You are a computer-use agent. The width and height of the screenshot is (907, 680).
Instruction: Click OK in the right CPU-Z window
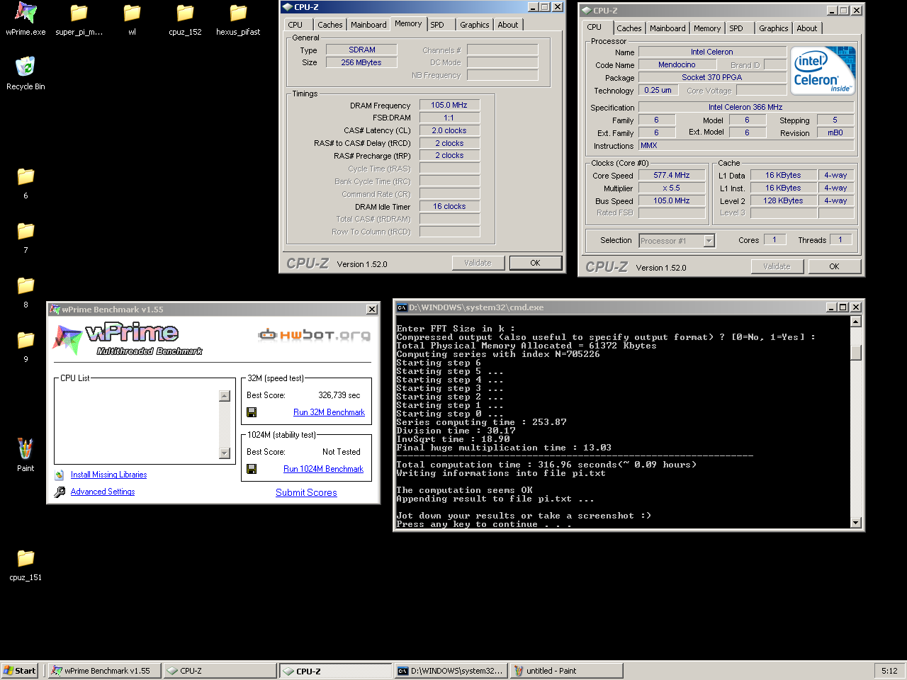pyautogui.click(x=834, y=266)
